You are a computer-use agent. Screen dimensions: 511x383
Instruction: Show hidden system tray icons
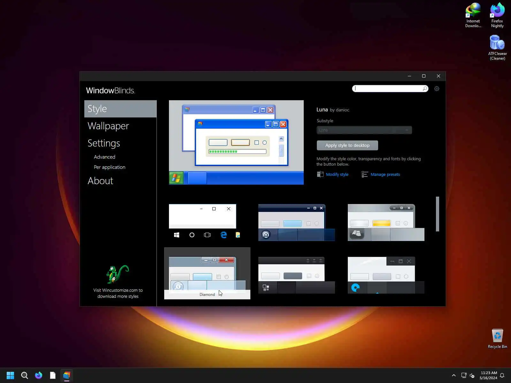click(454, 375)
